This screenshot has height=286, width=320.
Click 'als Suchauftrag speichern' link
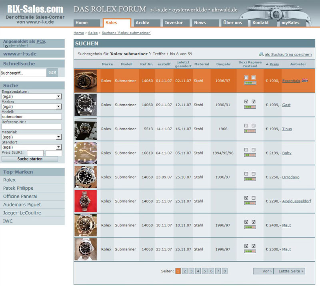tap(288, 54)
